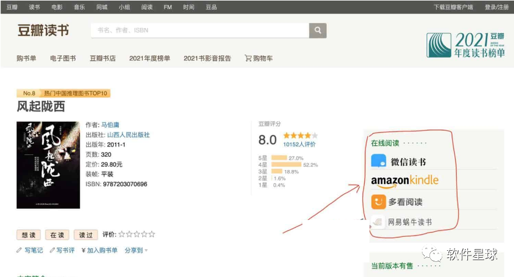Click author link 马伯庸
Image resolution: width=514 pixels, height=277 pixels.
click(x=110, y=125)
